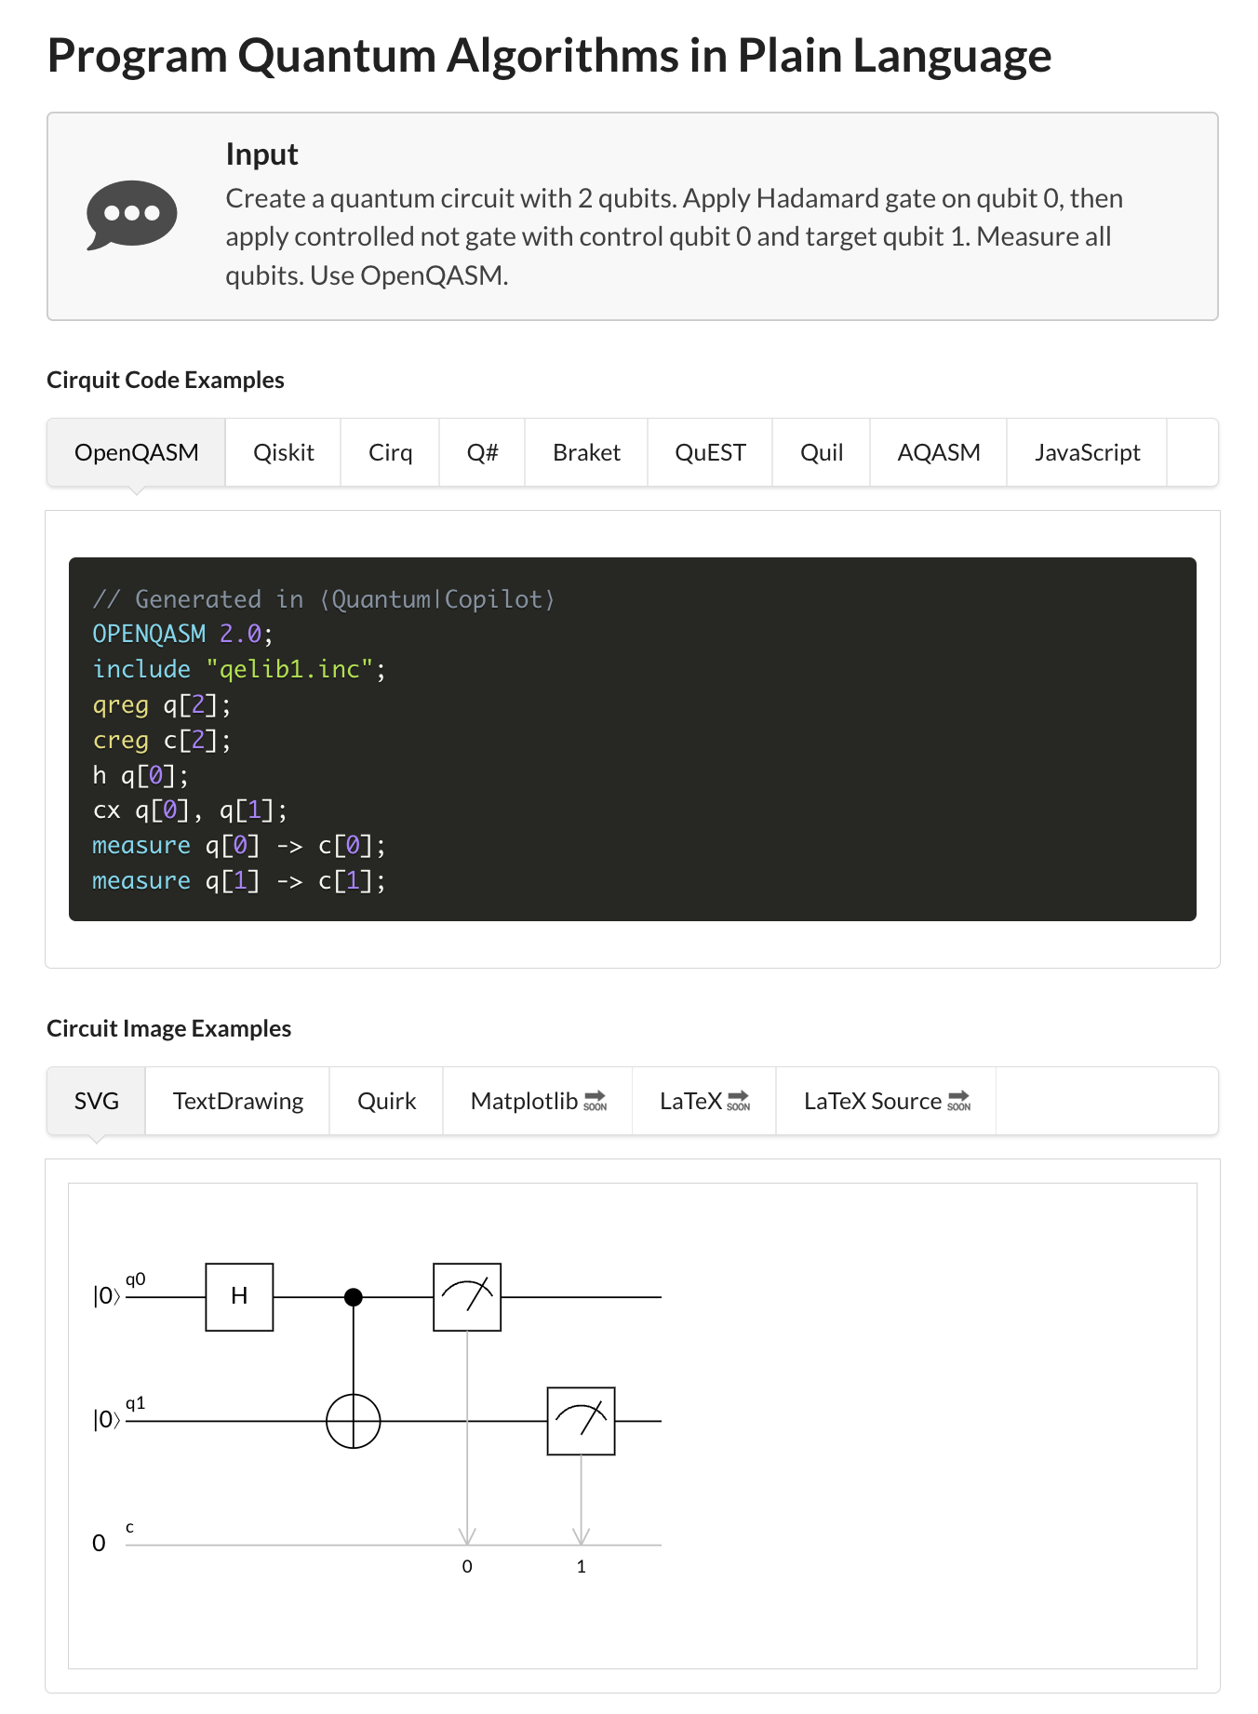Click the CNOT target circle on q1

(354, 1421)
